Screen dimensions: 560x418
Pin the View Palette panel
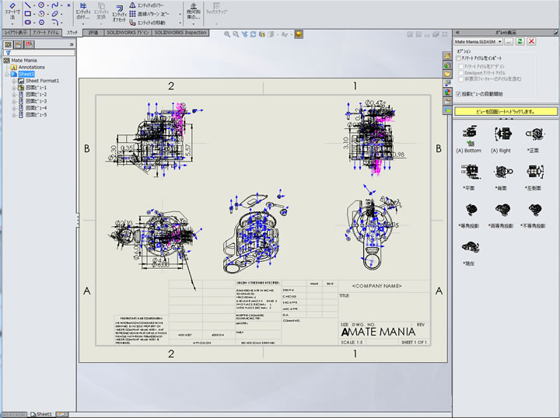tap(555, 33)
